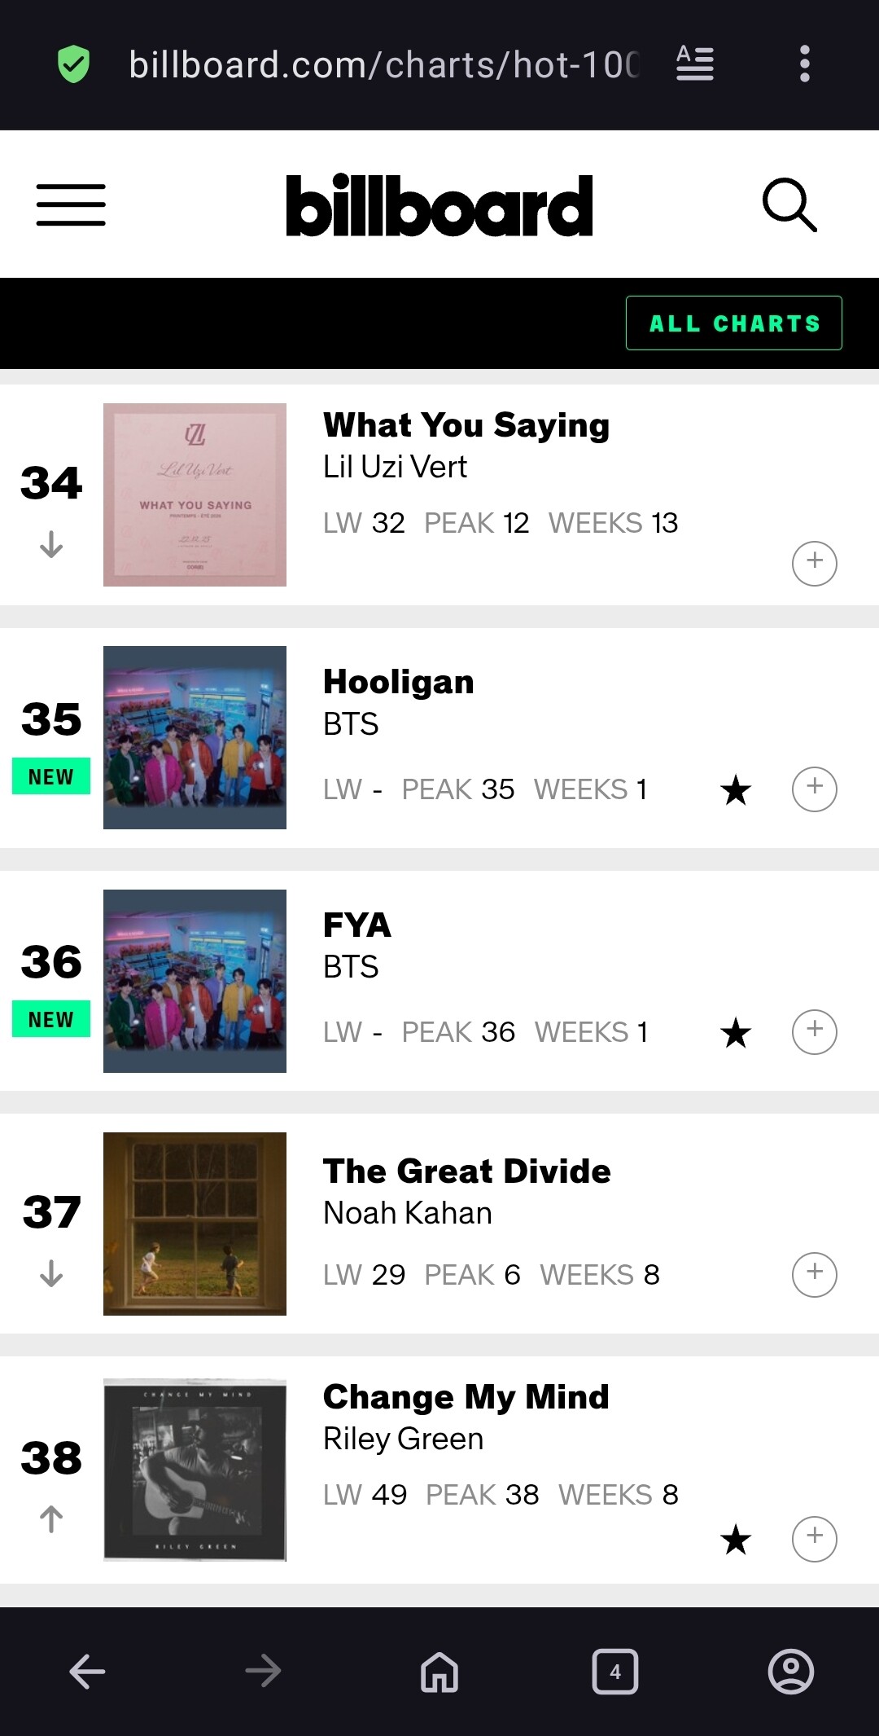Tap the Billboard logo

pyautogui.click(x=439, y=206)
